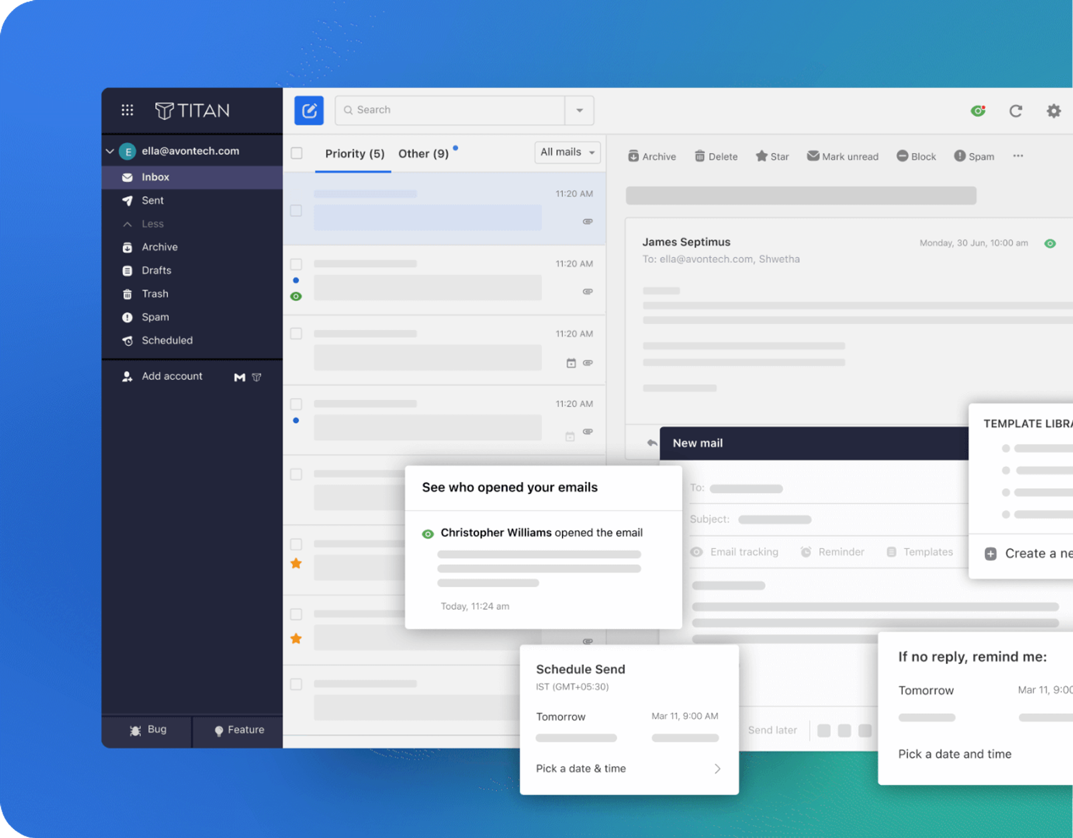Switch to the Other (9) tab

[x=424, y=154]
